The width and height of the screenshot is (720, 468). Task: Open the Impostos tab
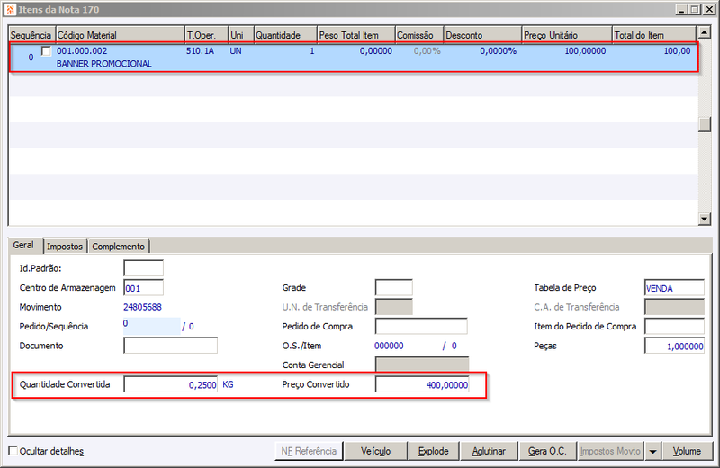[65, 247]
